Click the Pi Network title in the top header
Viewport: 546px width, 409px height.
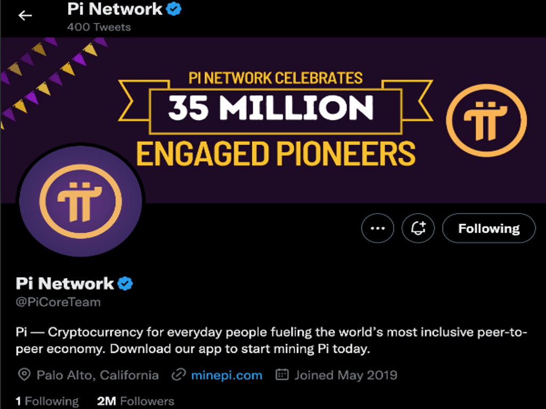tap(115, 9)
